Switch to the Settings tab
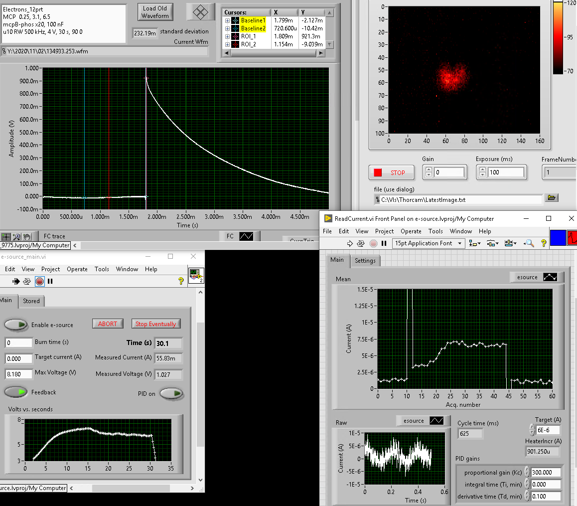577x506 pixels. point(365,261)
